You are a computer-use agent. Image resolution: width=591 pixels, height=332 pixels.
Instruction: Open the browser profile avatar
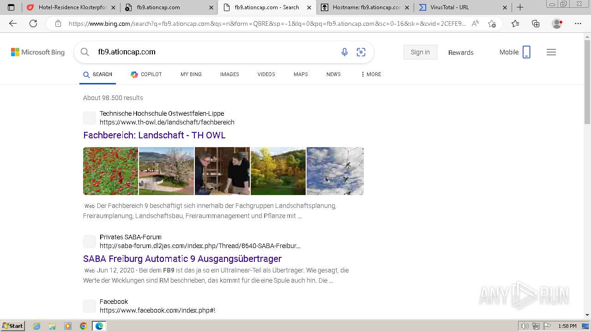557,24
